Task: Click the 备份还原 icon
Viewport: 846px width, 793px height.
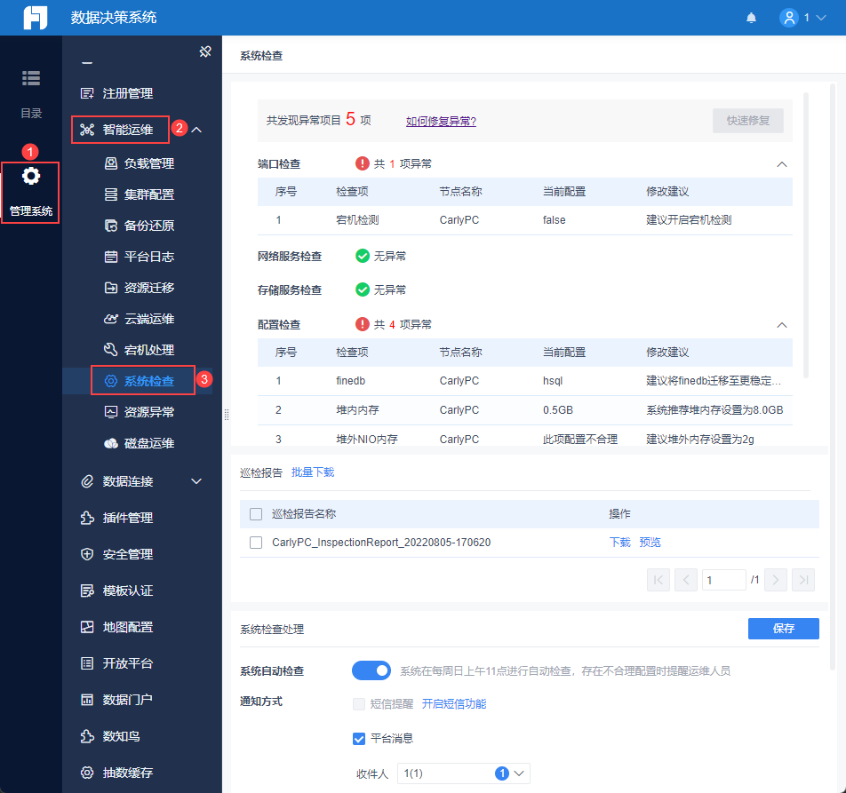Action: coord(110,226)
